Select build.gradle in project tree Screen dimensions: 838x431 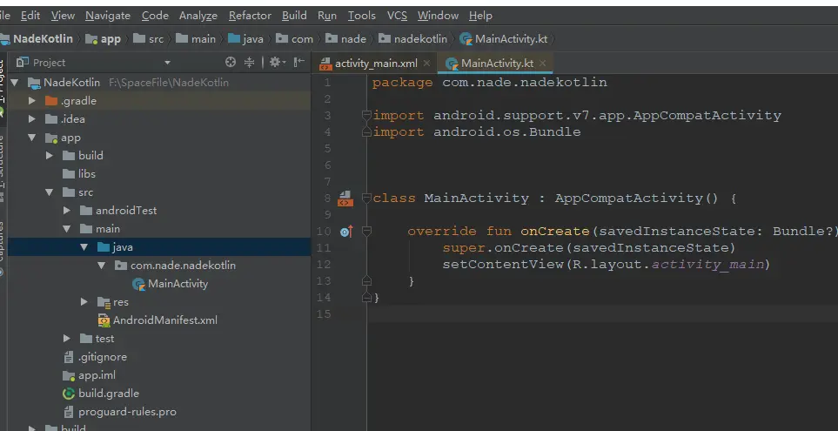coord(101,394)
